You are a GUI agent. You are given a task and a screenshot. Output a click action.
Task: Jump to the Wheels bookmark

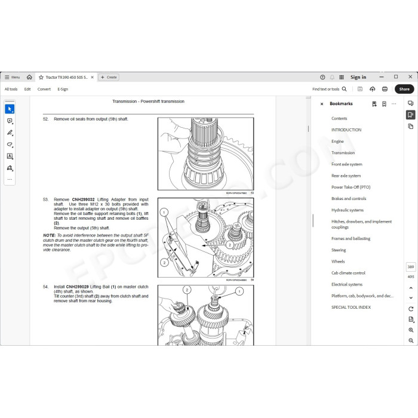[x=338, y=262]
